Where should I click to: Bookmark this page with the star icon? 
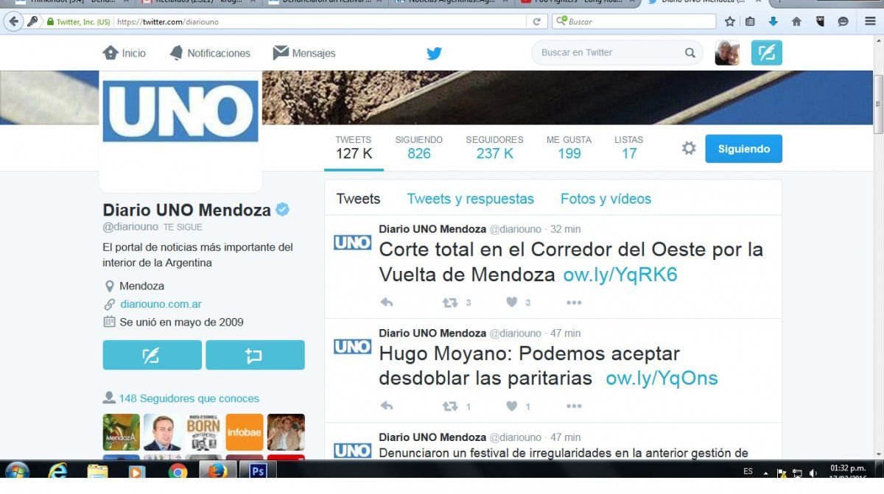point(729,21)
